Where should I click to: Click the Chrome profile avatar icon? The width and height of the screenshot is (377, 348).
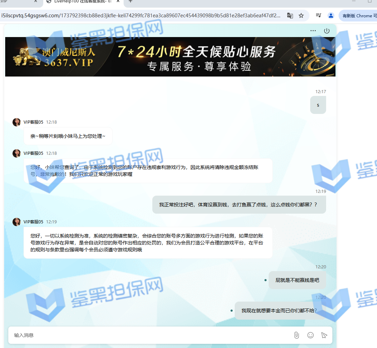click(331, 16)
